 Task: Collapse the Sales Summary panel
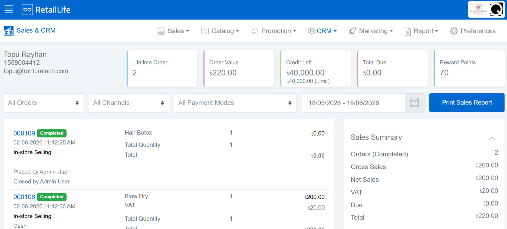click(492, 138)
